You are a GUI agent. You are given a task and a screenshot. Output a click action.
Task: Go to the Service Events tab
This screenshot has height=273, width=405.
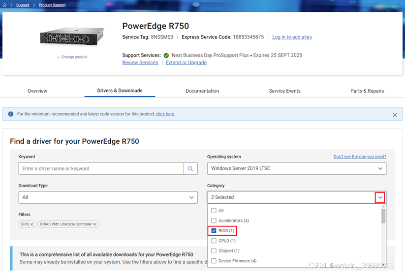coord(284,91)
